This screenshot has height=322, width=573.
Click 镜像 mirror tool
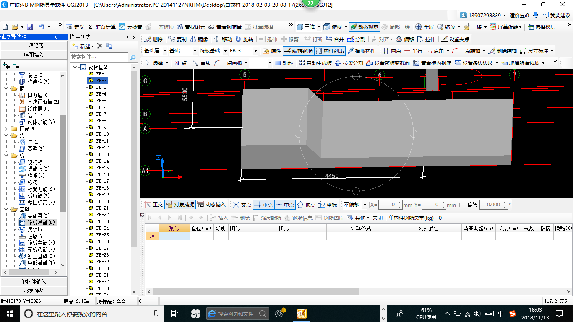coord(199,39)
